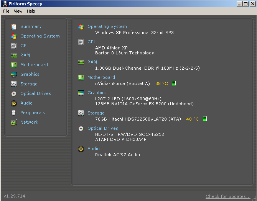Viewport: 257px width, 201px height.
Task: Switch to the CPU section in sidebar
Action: coord(25,46)
